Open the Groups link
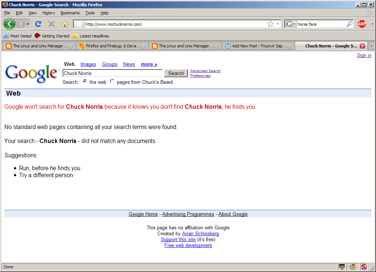376x272 pixels. point(110,64)
